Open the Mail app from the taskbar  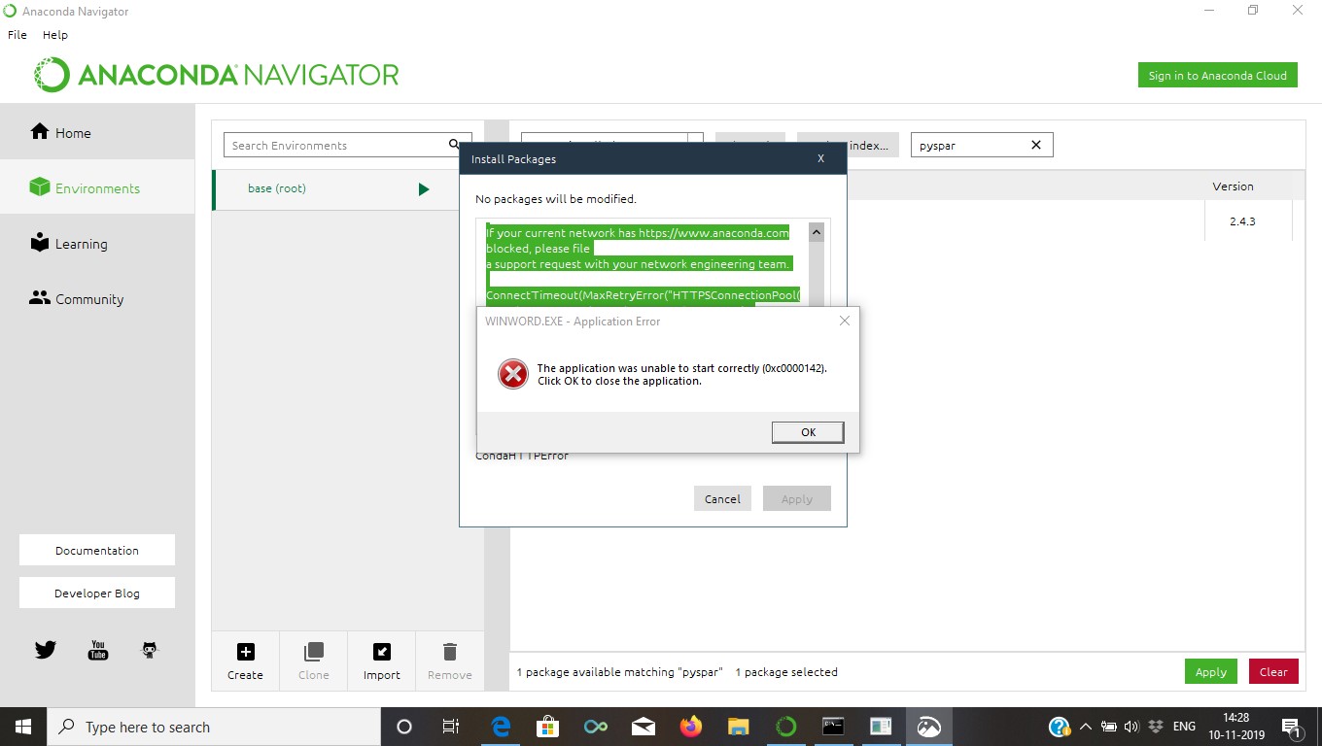[643, 727]
